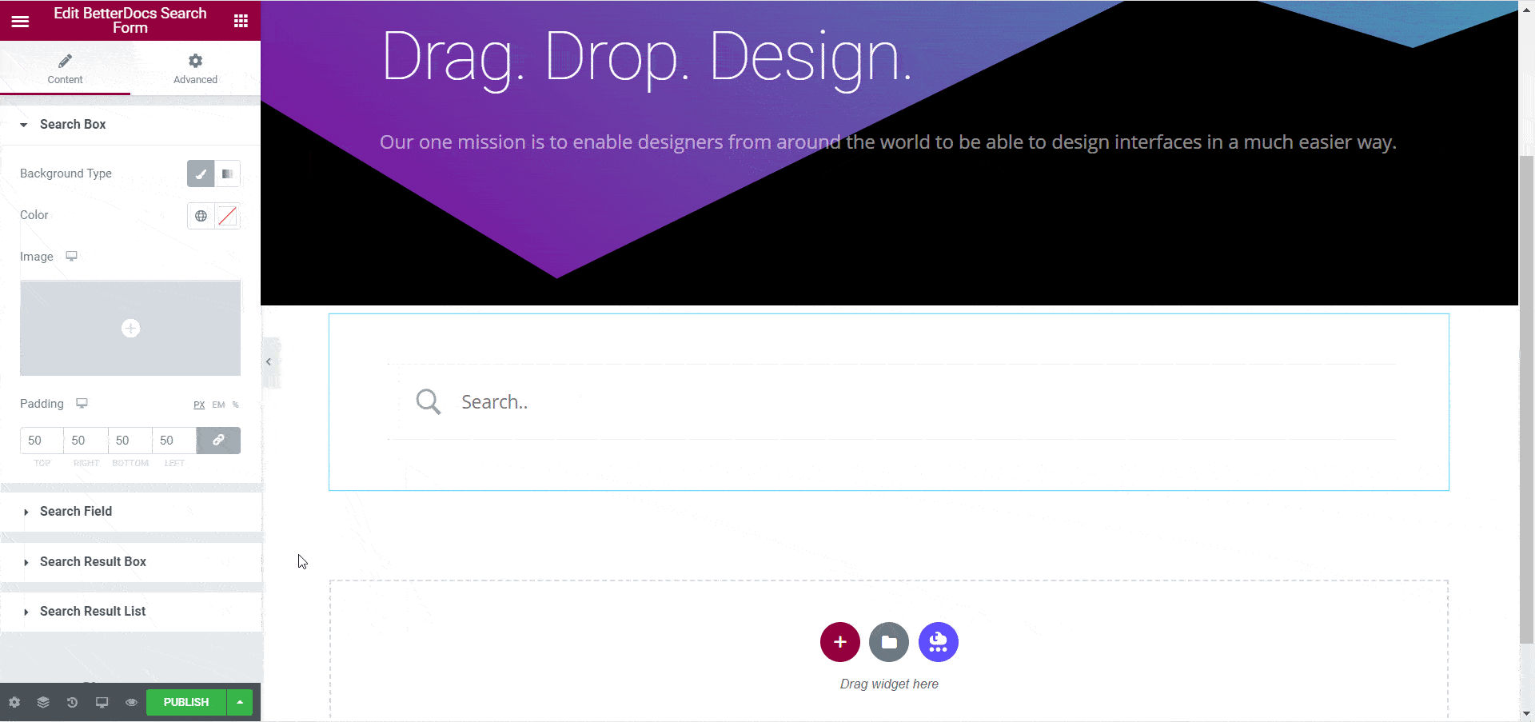Add a new section with plus button
Screen dimensions: 1535x722
(x=839, y=642)
